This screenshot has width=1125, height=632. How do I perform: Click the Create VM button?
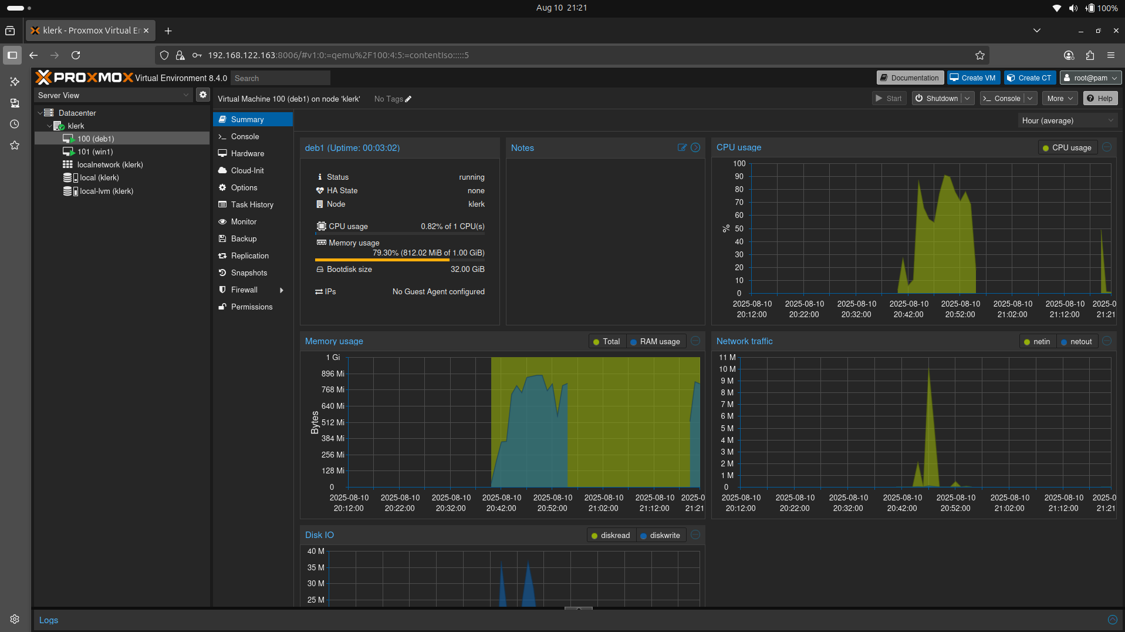tap(973, 77)
